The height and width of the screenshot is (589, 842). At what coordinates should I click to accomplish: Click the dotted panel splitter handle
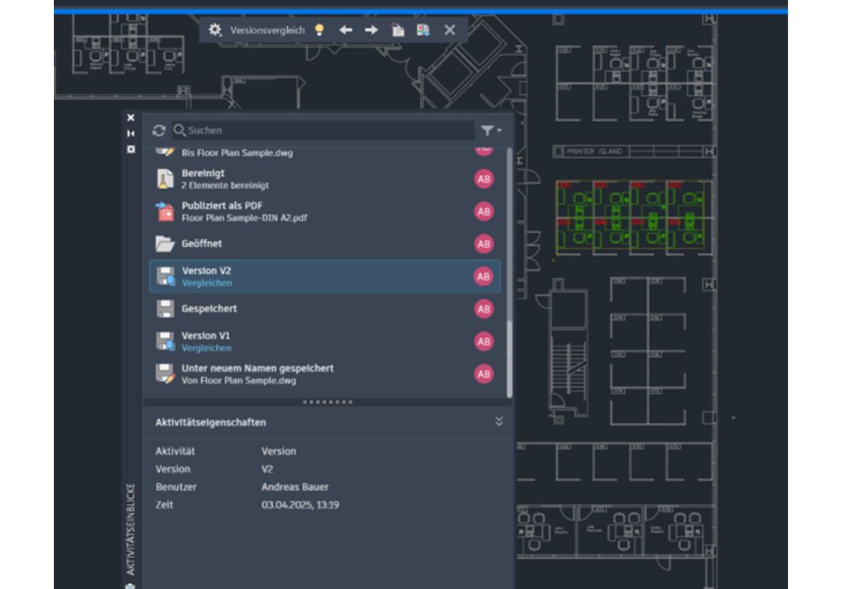(328, 402)
